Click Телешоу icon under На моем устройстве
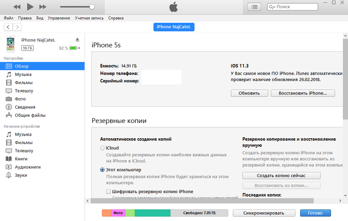The height and width of the screenshot is (221, 348). [x=9, y=151]
